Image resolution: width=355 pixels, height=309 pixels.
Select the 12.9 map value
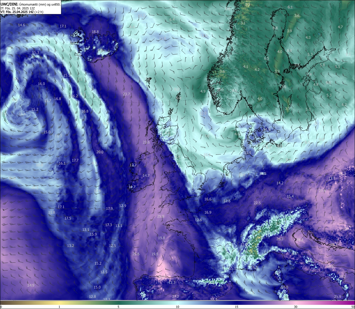tap(123, 206)
